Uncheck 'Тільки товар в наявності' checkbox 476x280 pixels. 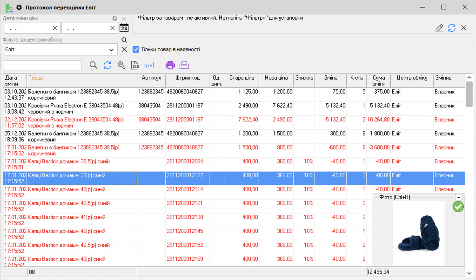(x=136, y=49)
